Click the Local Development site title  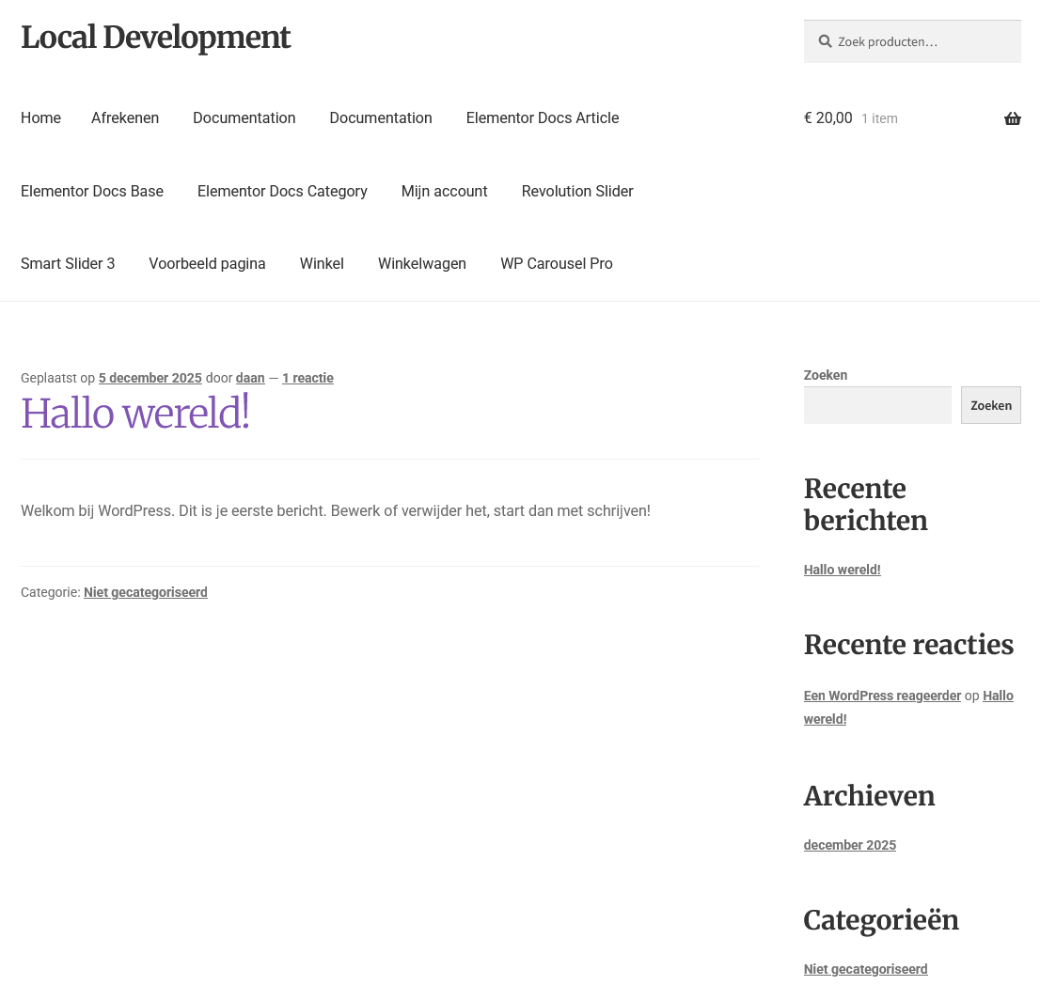[155, 38]
